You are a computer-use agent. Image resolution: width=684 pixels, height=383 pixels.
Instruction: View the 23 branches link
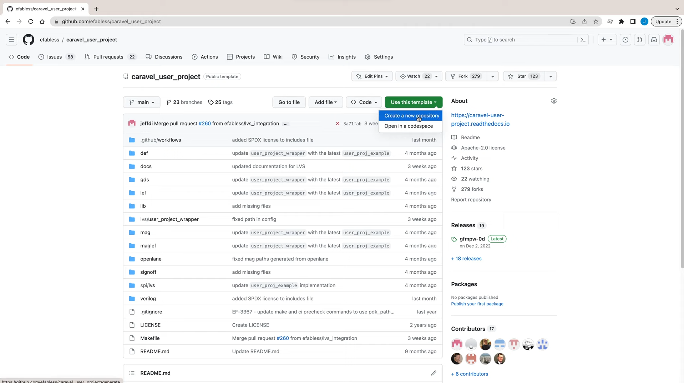click(184, 102)
